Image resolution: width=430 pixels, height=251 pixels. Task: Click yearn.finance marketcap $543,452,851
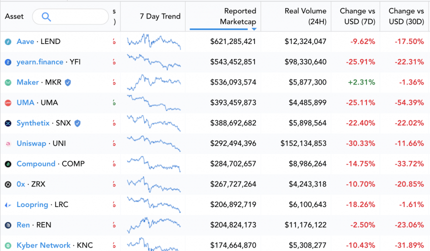233,62
